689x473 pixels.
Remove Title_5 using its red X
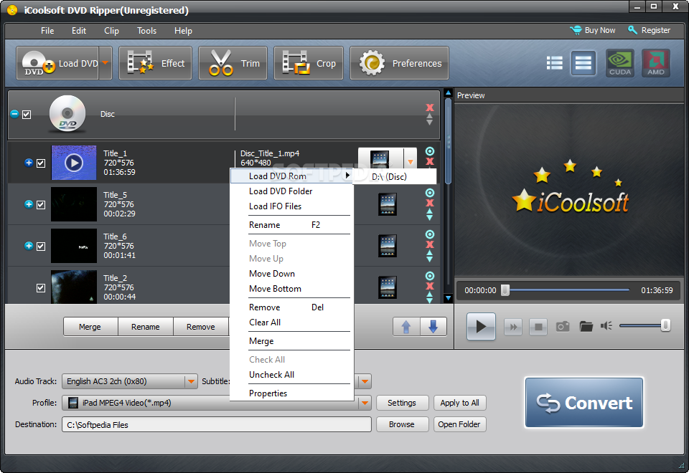(x=430, y=203)
